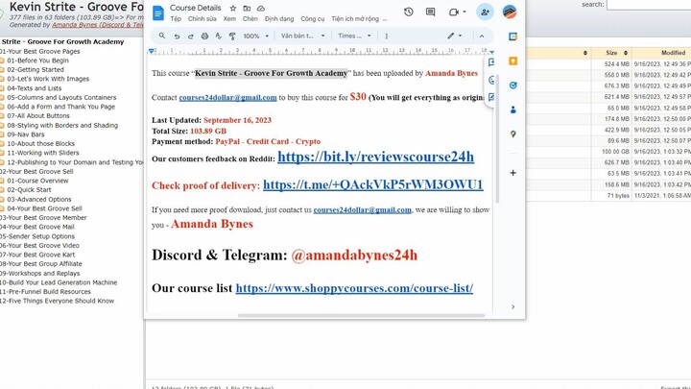The width and height of the screenshot is (691, 389).
Task: Open comments history icon
Action: (430, 12)
